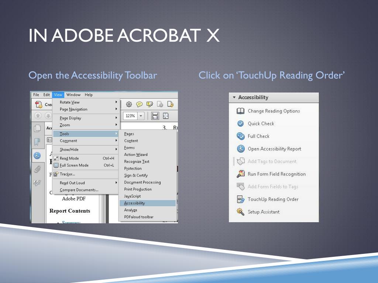Open the Bookmarks side panel icon
Image resolution: width=378 pixels, height=283 pixels.
37,141
